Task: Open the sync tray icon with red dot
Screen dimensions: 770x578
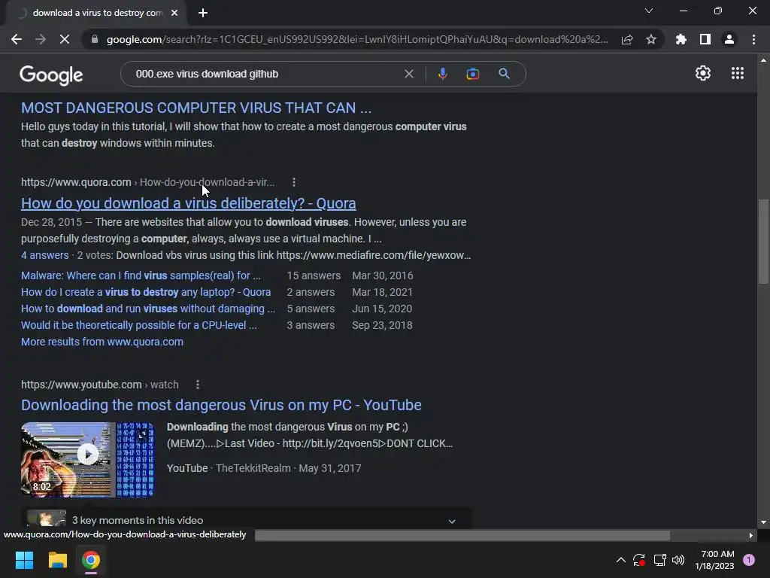Action: click(639, 560)
